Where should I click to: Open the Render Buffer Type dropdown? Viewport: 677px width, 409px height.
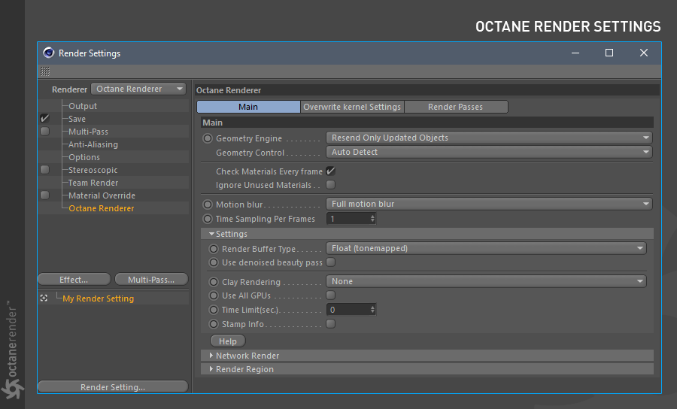coord(486,248)
